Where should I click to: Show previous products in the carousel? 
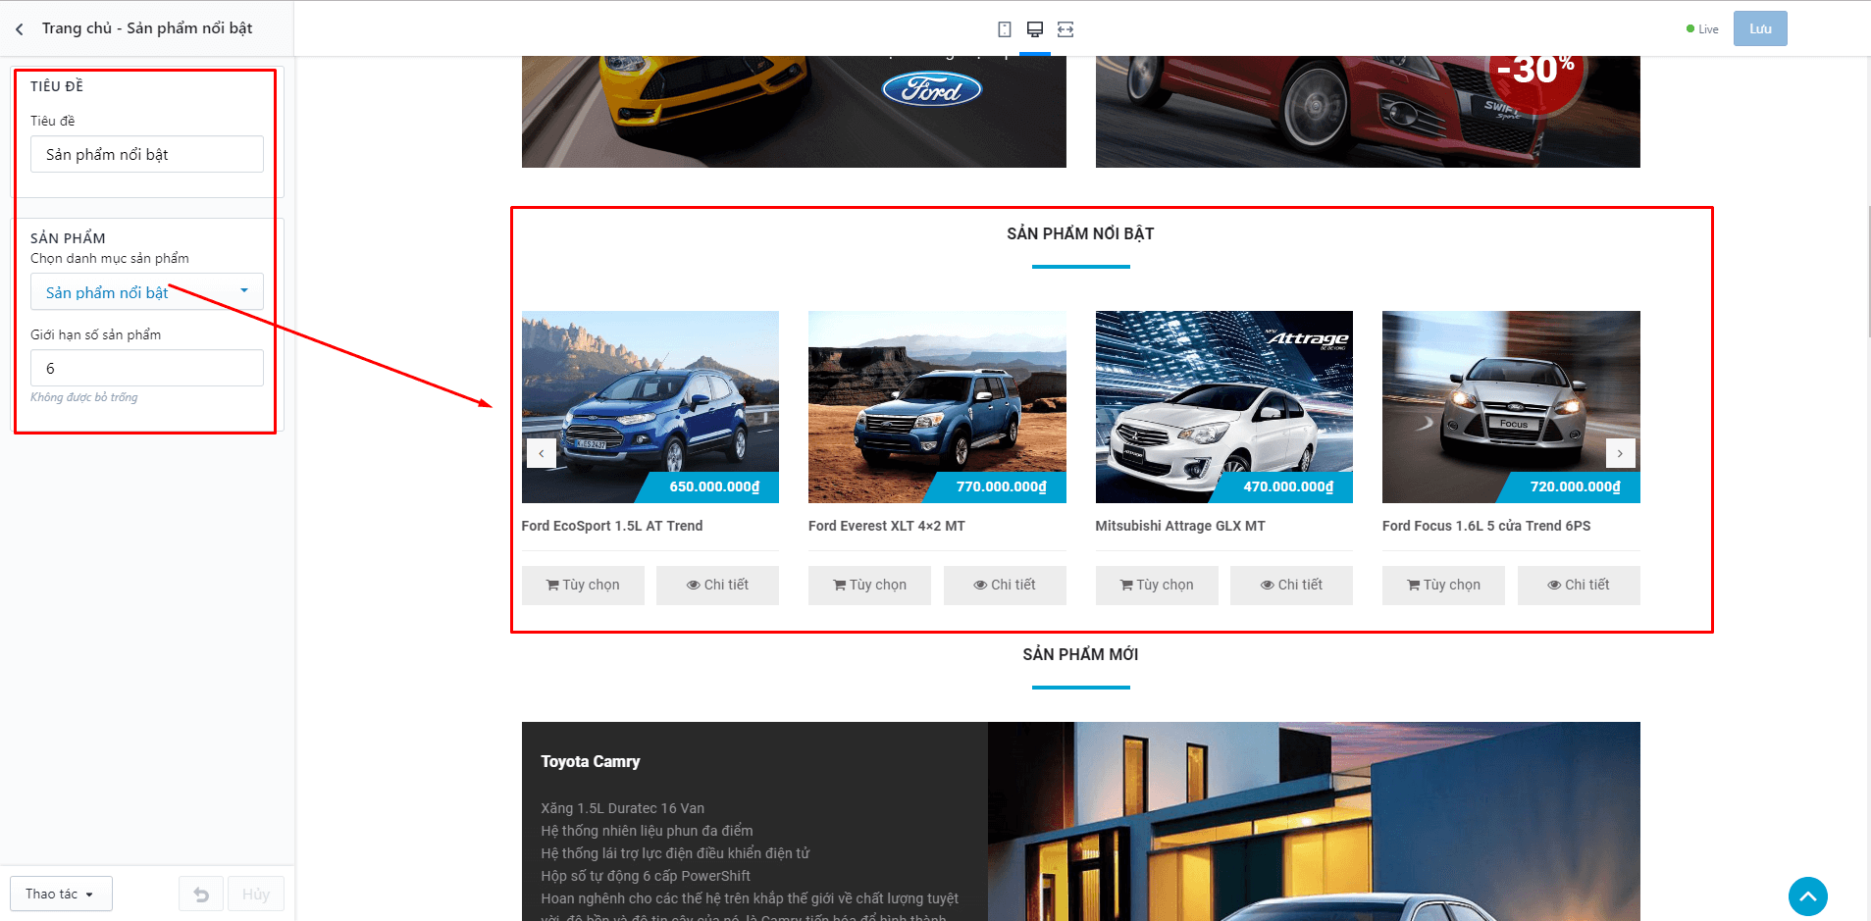(x=542, y=453)
